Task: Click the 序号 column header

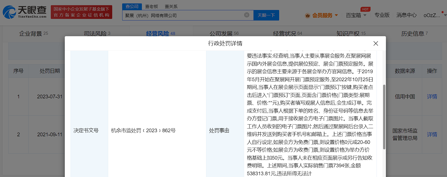Action: point(18,71)
